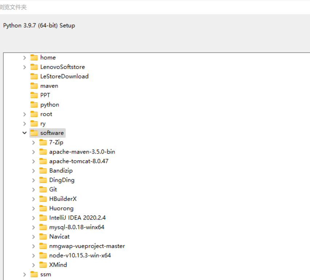
Task: Click the DingDing folder icon
Action: pyautogui.click(x=43, y=180)
